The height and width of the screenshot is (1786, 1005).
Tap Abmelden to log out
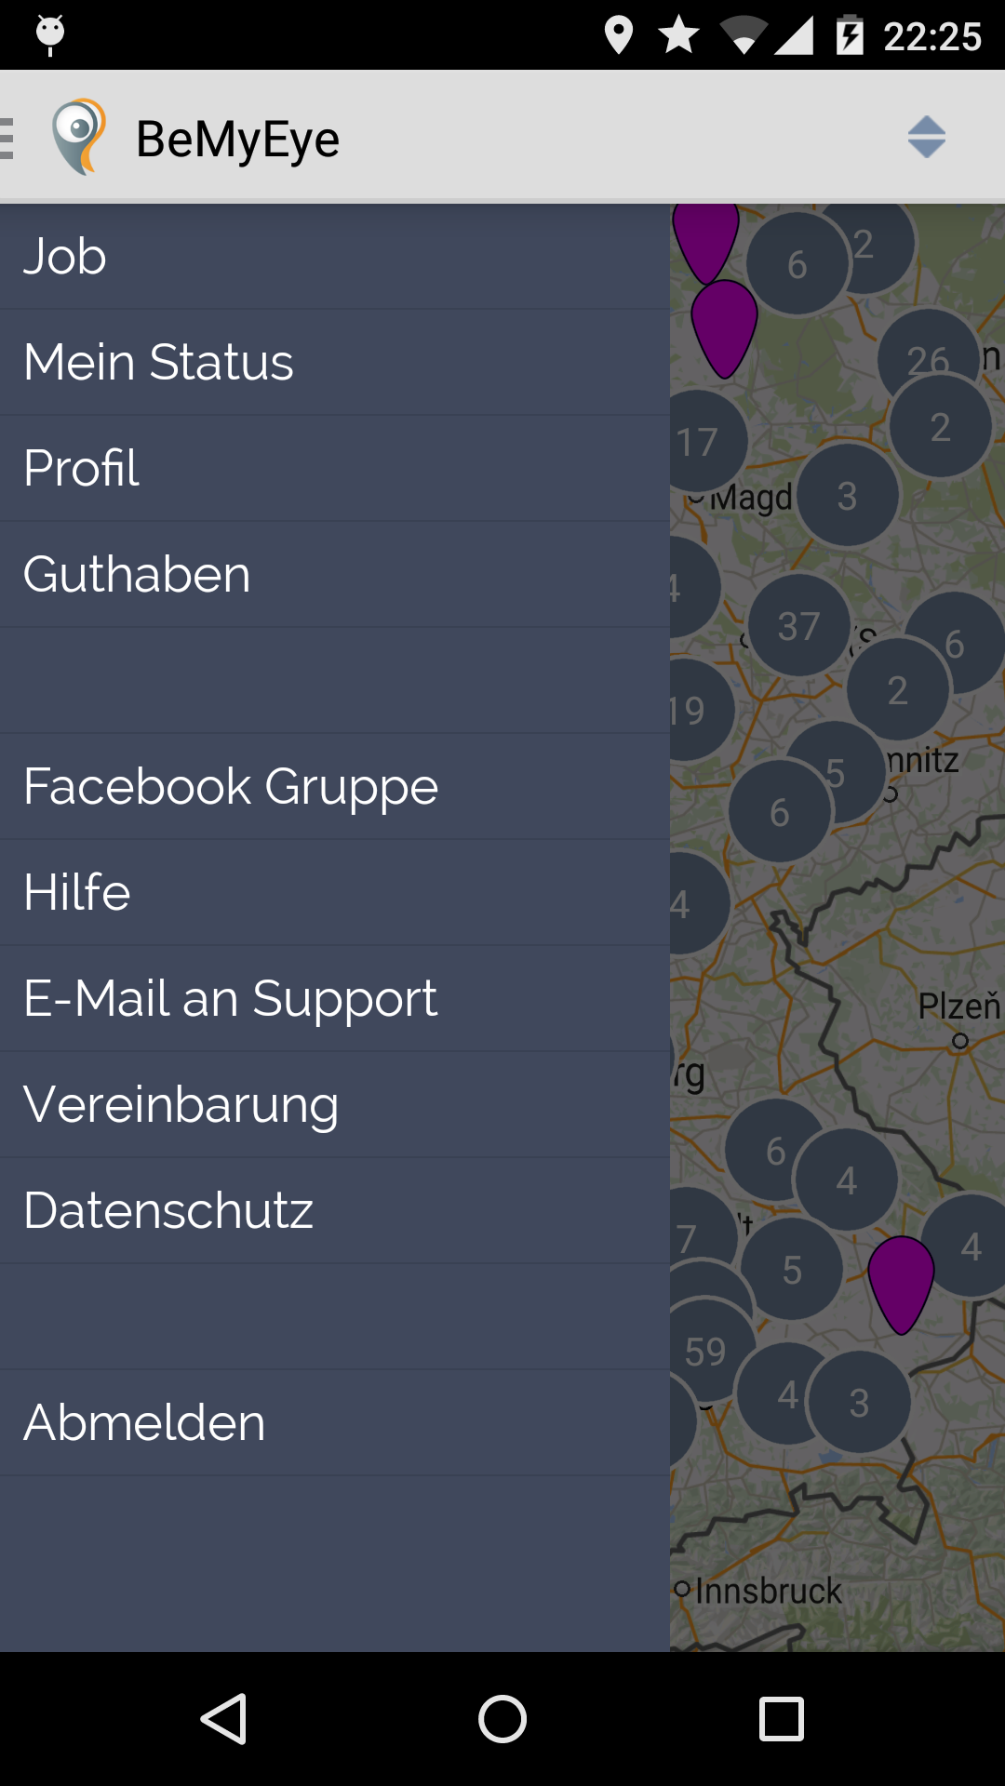(x=335, y=1423)
